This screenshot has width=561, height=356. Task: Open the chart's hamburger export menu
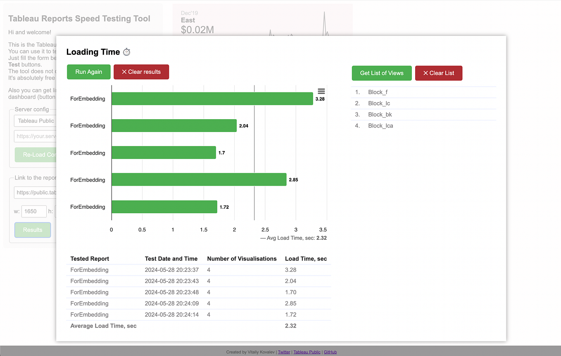(321, 91)
